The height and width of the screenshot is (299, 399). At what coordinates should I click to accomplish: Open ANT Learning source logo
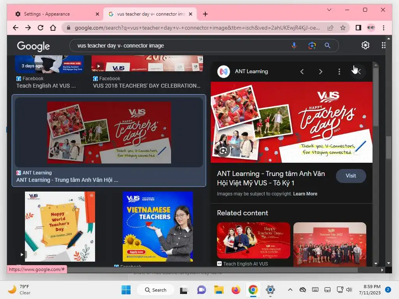(224, 72)
